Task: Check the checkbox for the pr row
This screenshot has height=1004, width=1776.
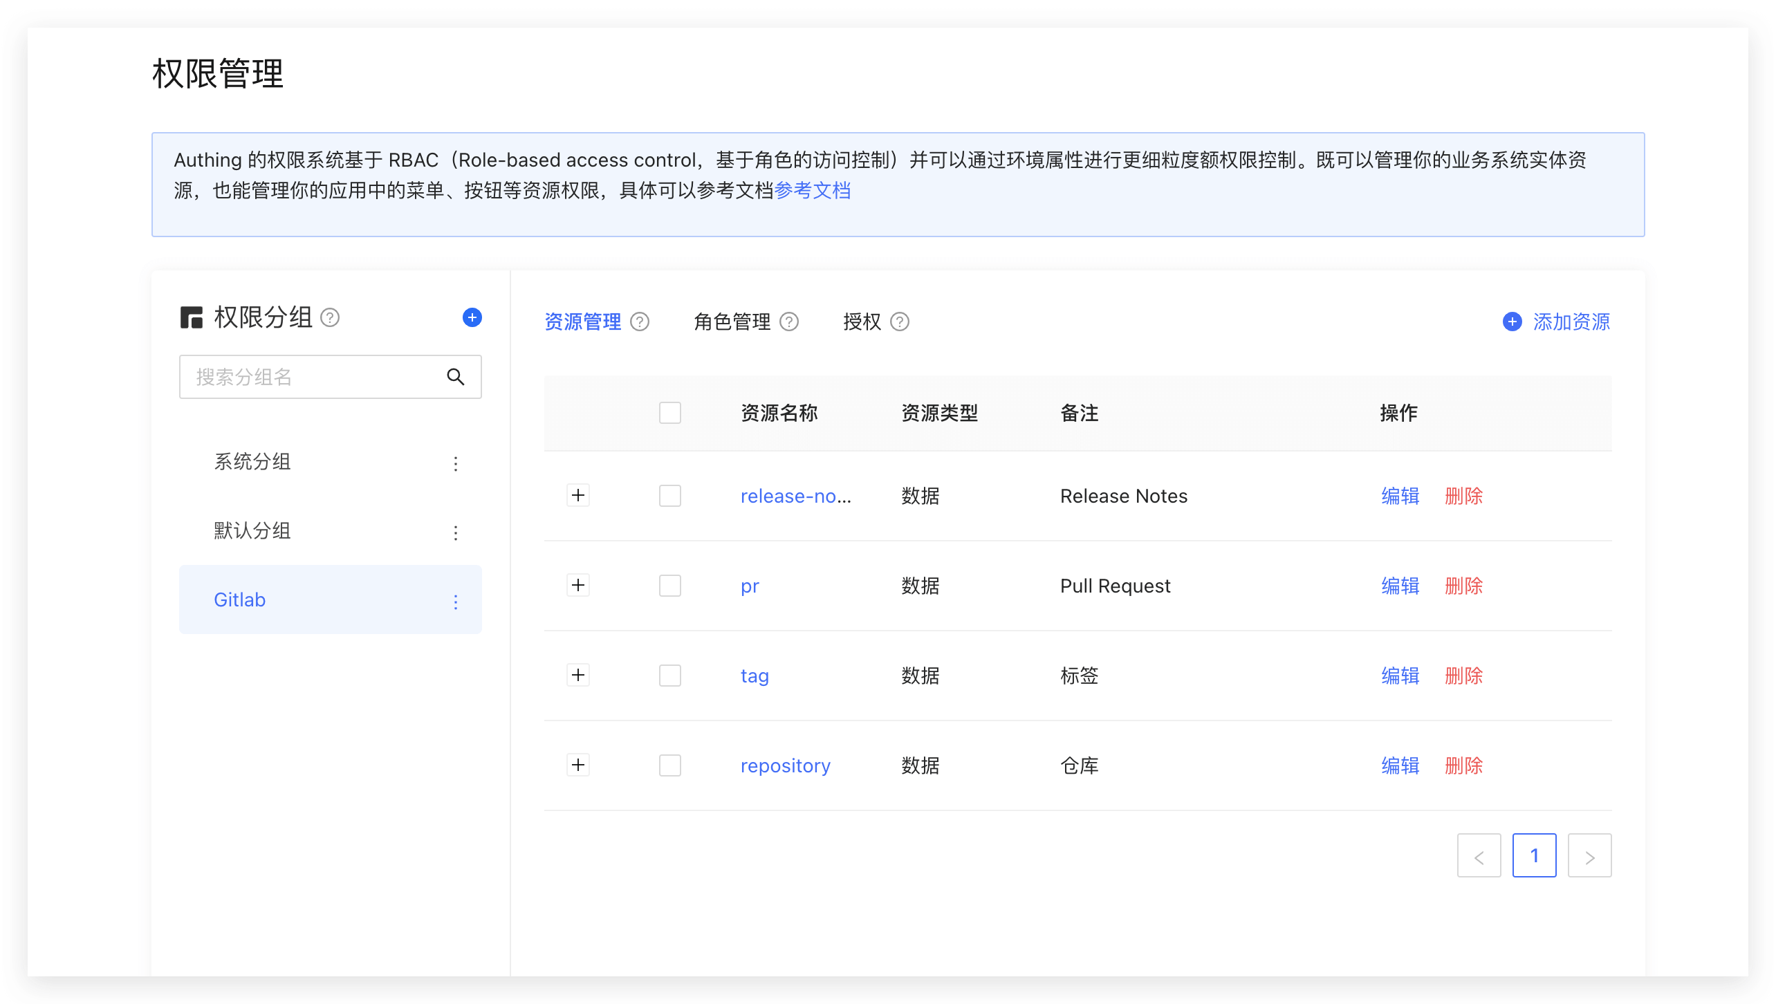Action: tap(669, 586)
